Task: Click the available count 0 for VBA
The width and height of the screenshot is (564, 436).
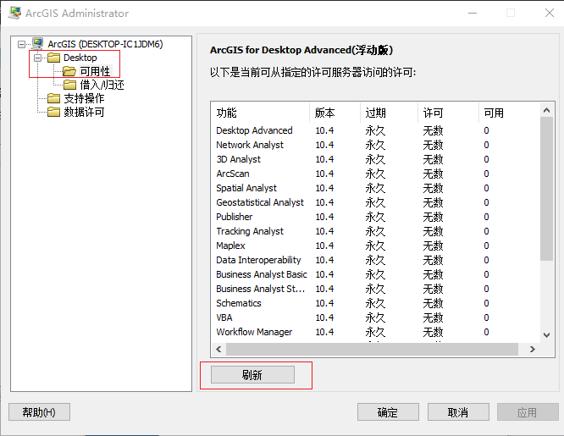Action: click(x=486, y=317)
